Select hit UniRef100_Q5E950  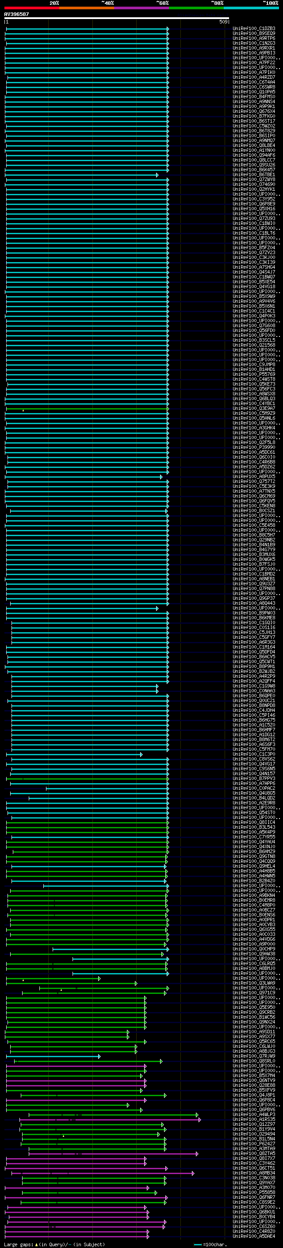[x=253, y=1008]
